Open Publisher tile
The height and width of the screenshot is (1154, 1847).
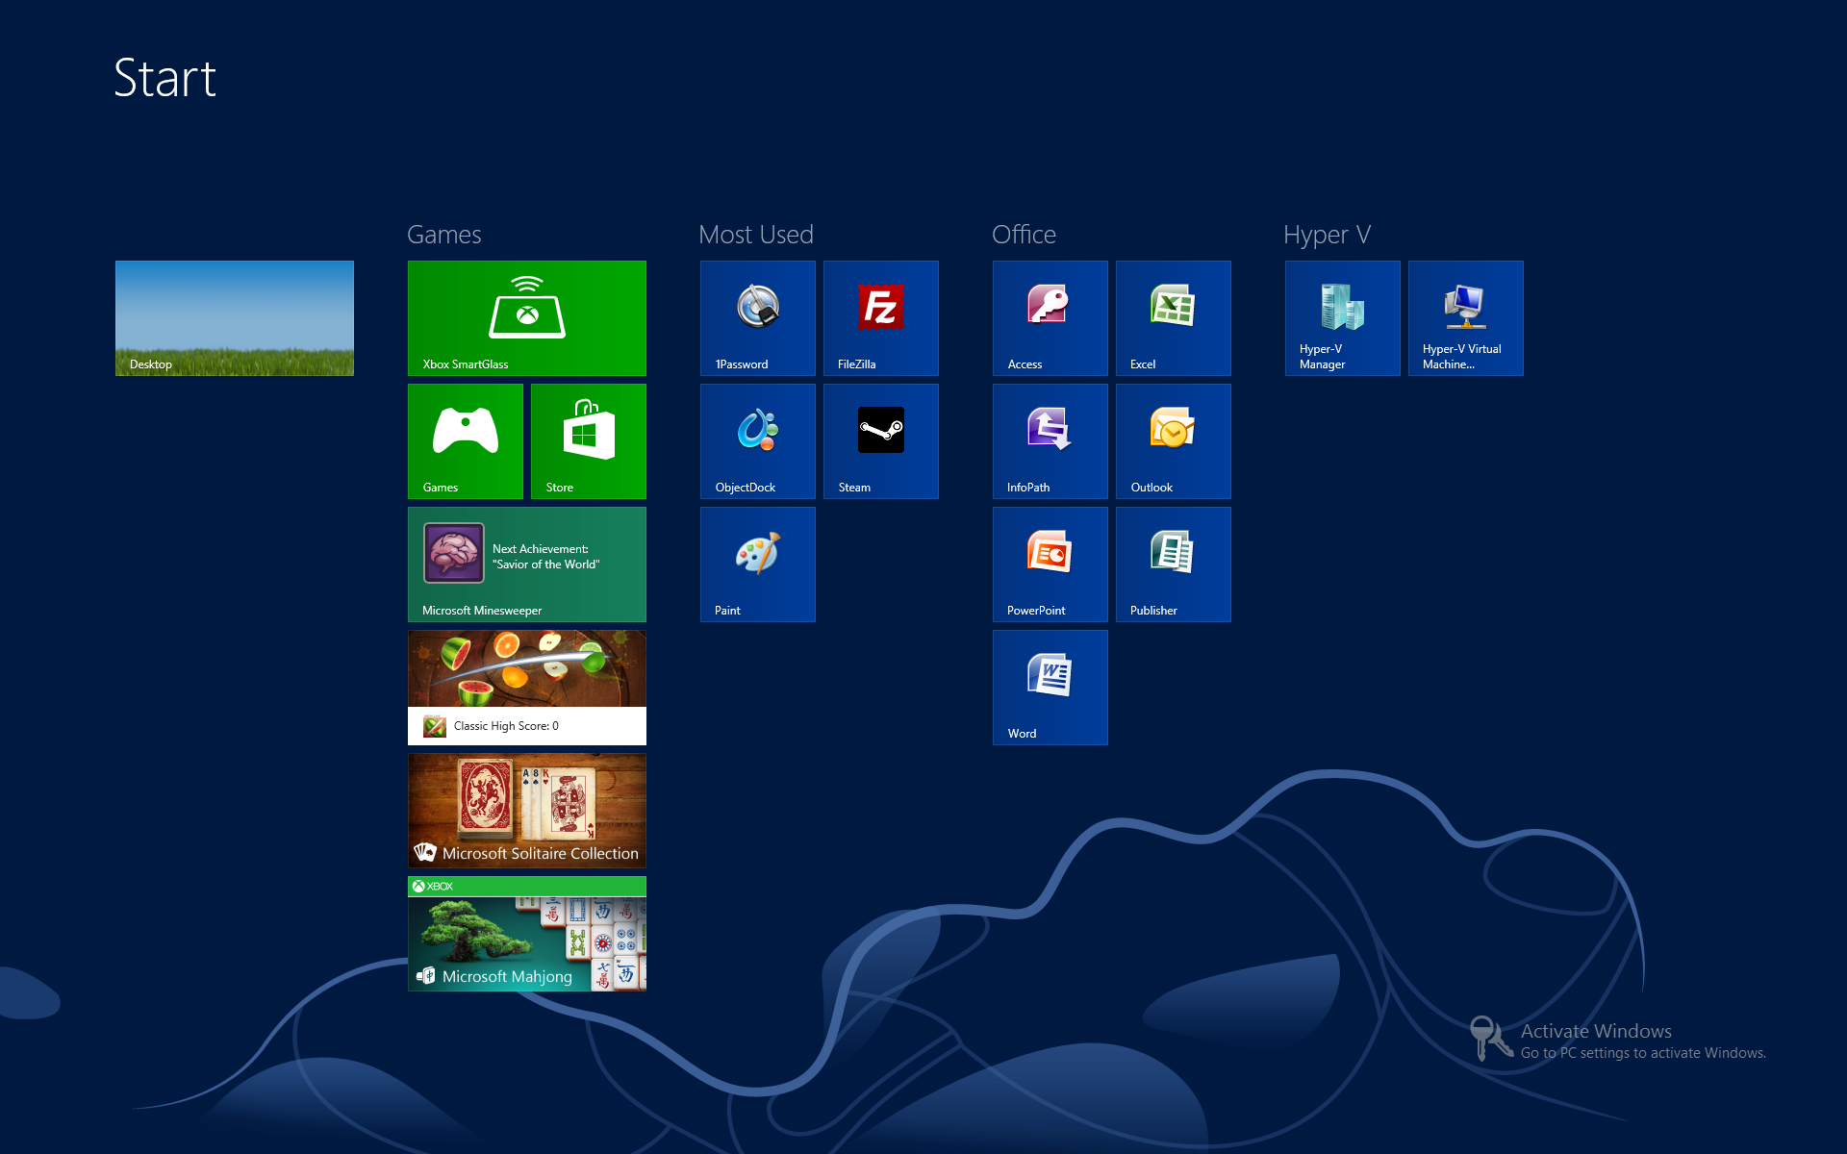point(1174,564)
